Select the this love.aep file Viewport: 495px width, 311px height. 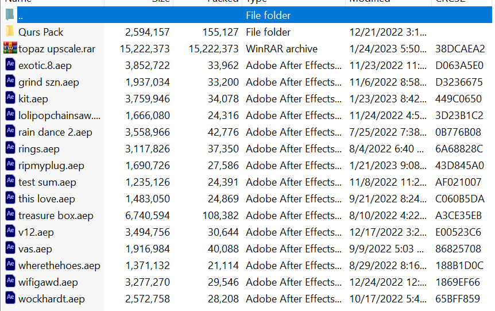point(47,199)
